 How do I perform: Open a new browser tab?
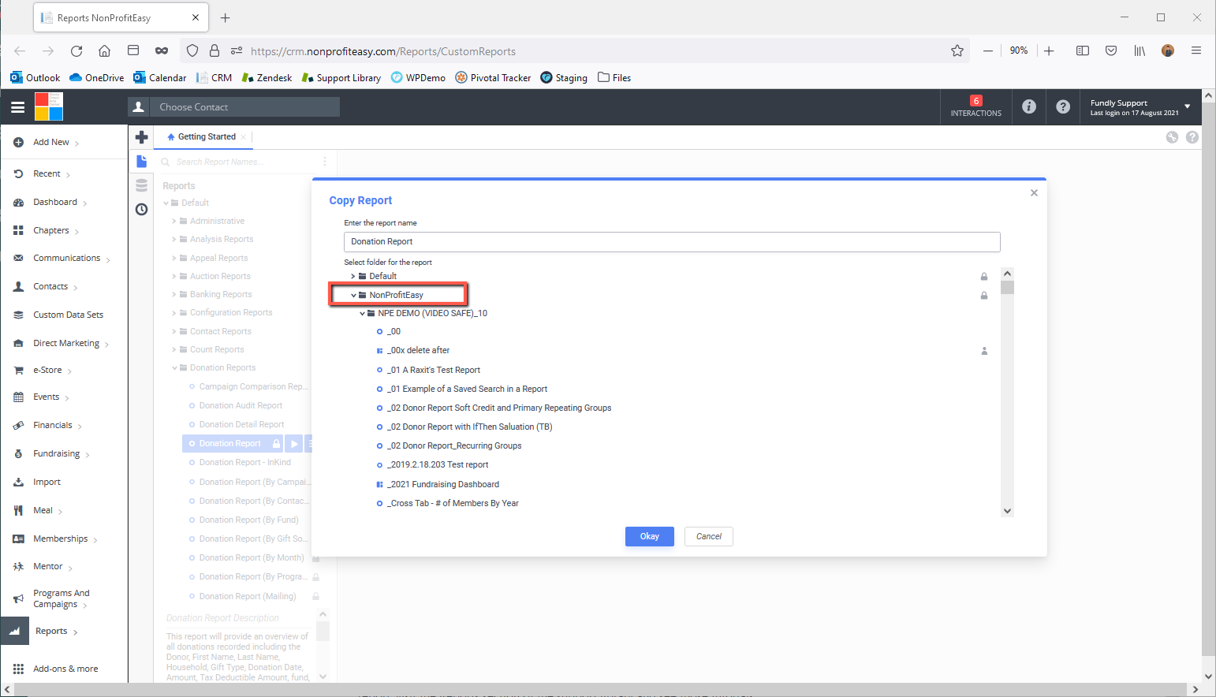point(226,17)
